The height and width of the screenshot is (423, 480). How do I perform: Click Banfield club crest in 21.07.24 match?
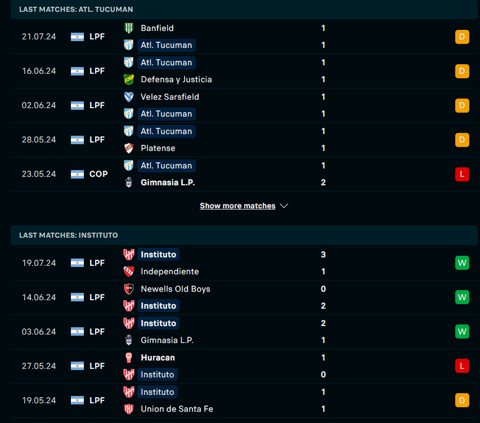(128, 28)
